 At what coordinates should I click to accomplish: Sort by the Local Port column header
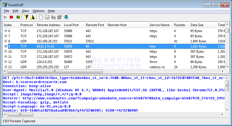point(73,25)
